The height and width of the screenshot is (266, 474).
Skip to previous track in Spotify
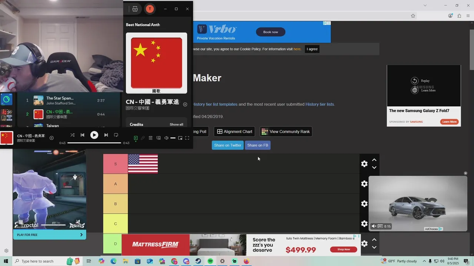(x=83, y=135)
